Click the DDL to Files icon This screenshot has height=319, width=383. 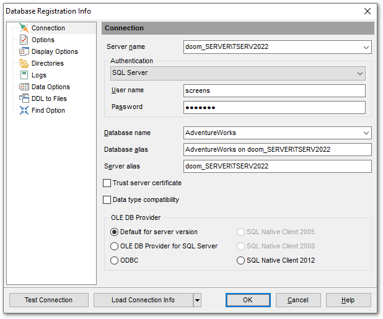[x=24, y=98]
